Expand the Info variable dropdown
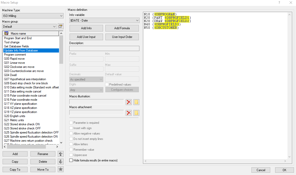 tap(104, 20)
